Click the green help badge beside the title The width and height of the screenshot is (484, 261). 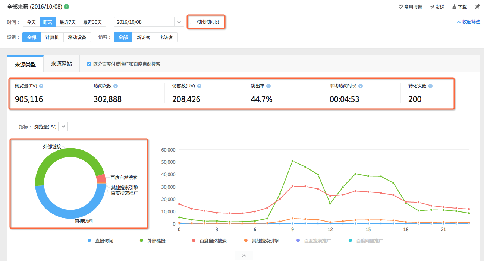(x=66, y=7)
